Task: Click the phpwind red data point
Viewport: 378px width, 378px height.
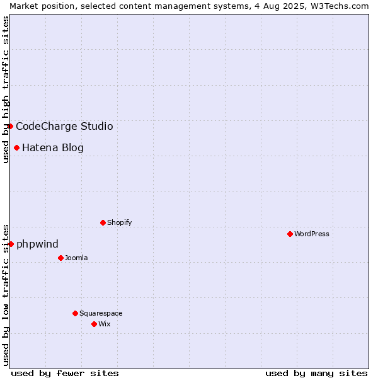Action: [x=11, y=244]
